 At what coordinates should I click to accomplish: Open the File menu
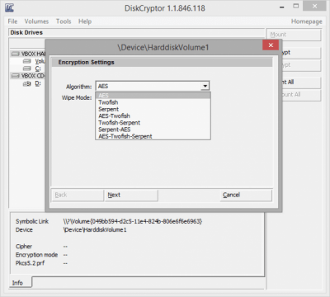[x=12, y=21]
